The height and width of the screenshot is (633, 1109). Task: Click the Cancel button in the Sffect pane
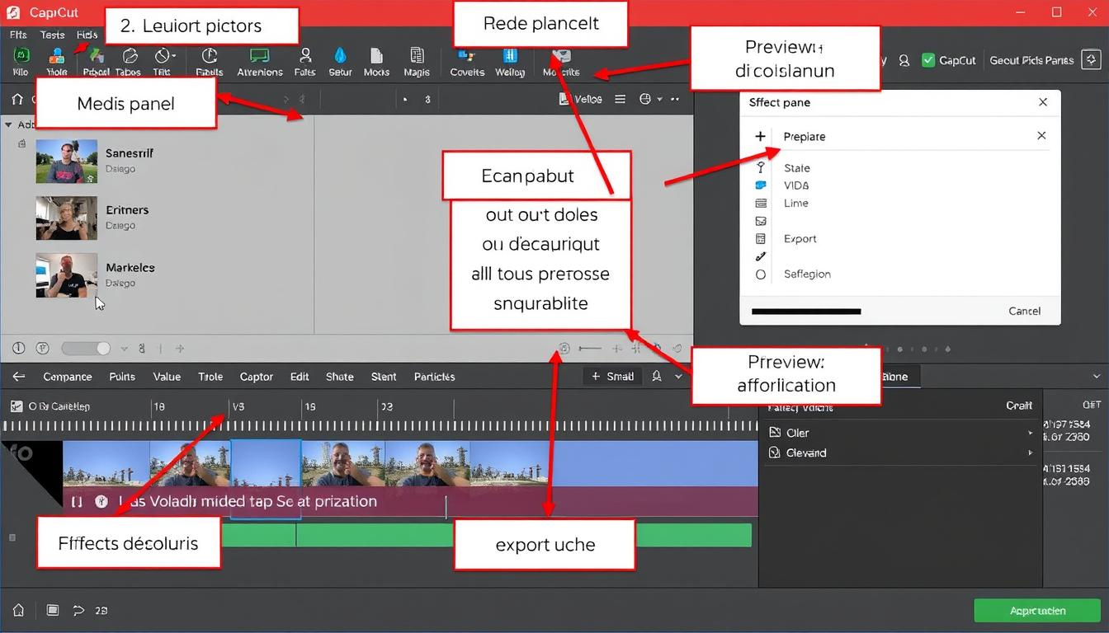pyautogui.click(x=1024, y=311)
